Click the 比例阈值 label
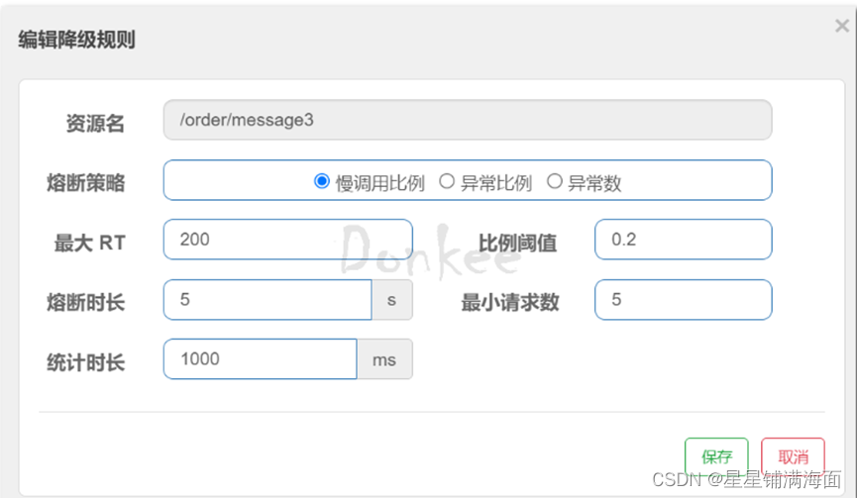 [517, 243]
